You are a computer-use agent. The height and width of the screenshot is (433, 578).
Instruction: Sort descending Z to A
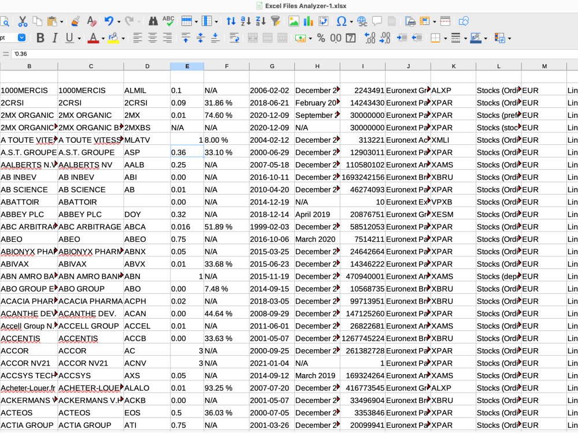click(x=261, y=21)
